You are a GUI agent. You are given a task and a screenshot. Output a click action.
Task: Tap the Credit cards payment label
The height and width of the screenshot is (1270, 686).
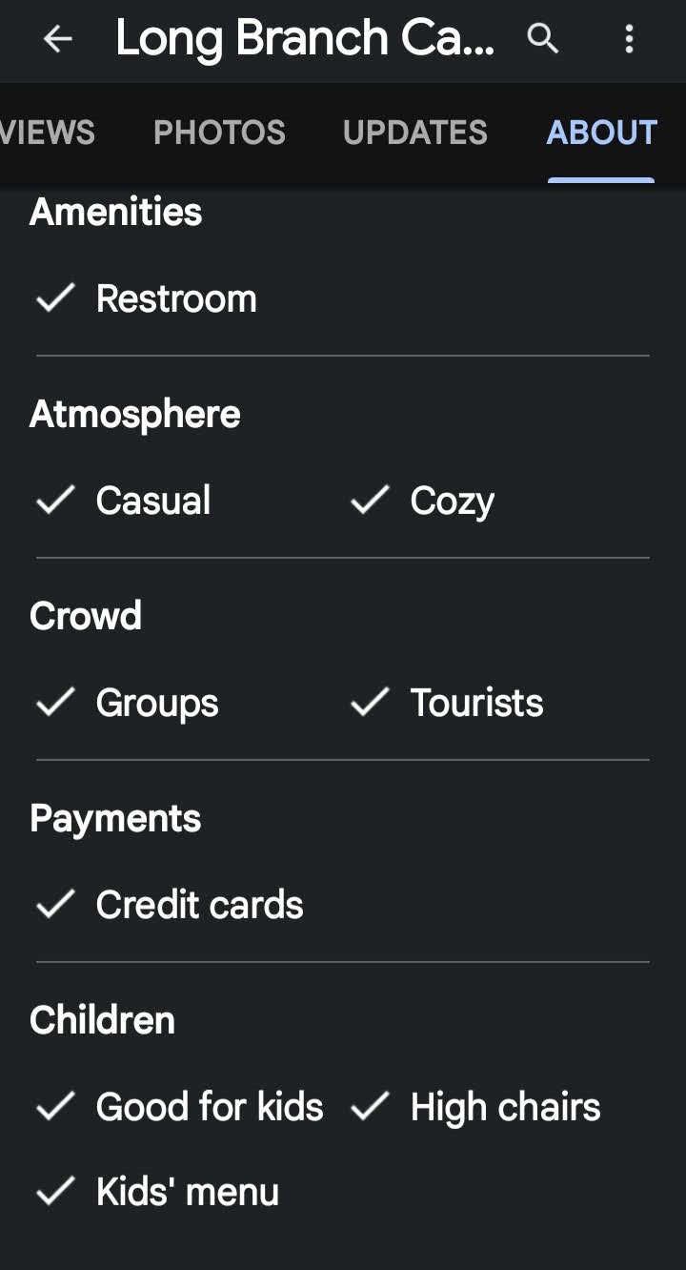click(199, 905)
